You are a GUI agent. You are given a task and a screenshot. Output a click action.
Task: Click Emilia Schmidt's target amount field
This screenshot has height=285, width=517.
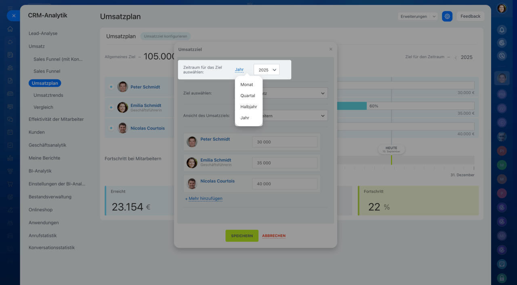[x=285, y=163]
